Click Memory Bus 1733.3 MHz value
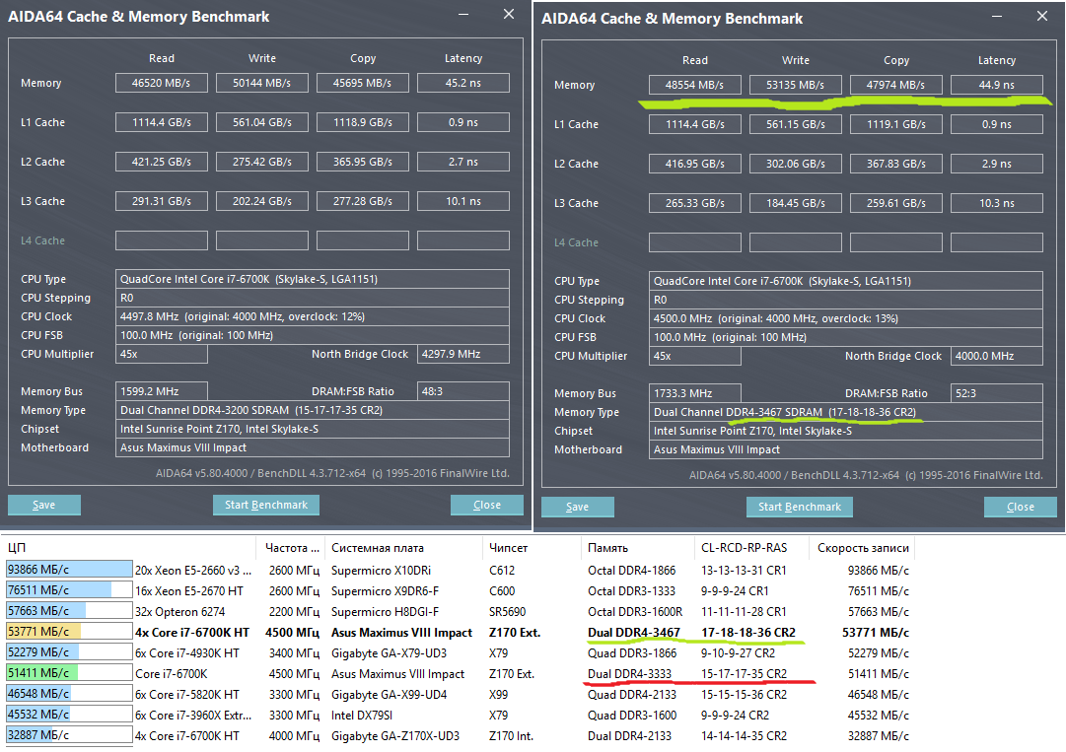1066x752 pixels. pos(695,393)
